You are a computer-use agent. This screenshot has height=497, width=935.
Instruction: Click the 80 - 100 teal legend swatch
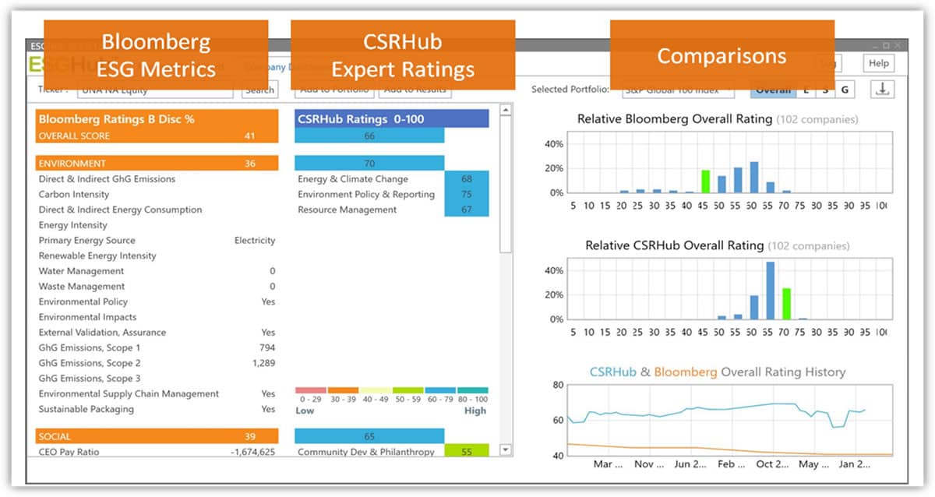pyautogui.click(x=473, y=389)
